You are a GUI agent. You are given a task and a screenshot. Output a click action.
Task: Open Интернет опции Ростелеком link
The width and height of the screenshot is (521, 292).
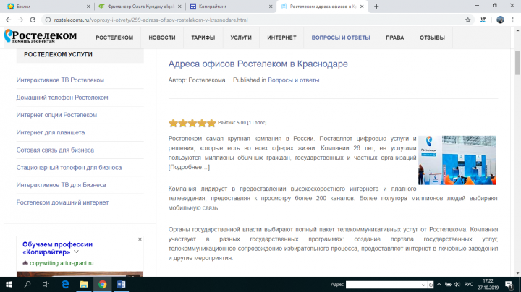click(56, 115)
